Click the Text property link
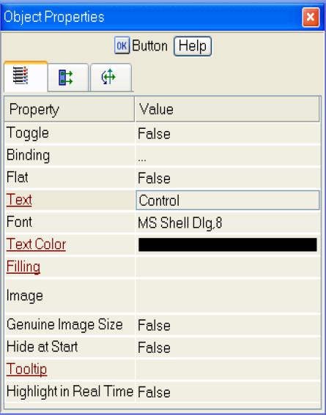The image size is (326, 415). 19,200
